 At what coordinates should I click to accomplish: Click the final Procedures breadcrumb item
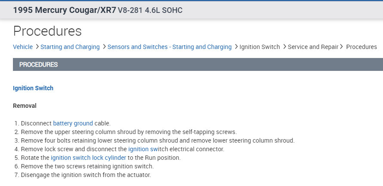361,47
